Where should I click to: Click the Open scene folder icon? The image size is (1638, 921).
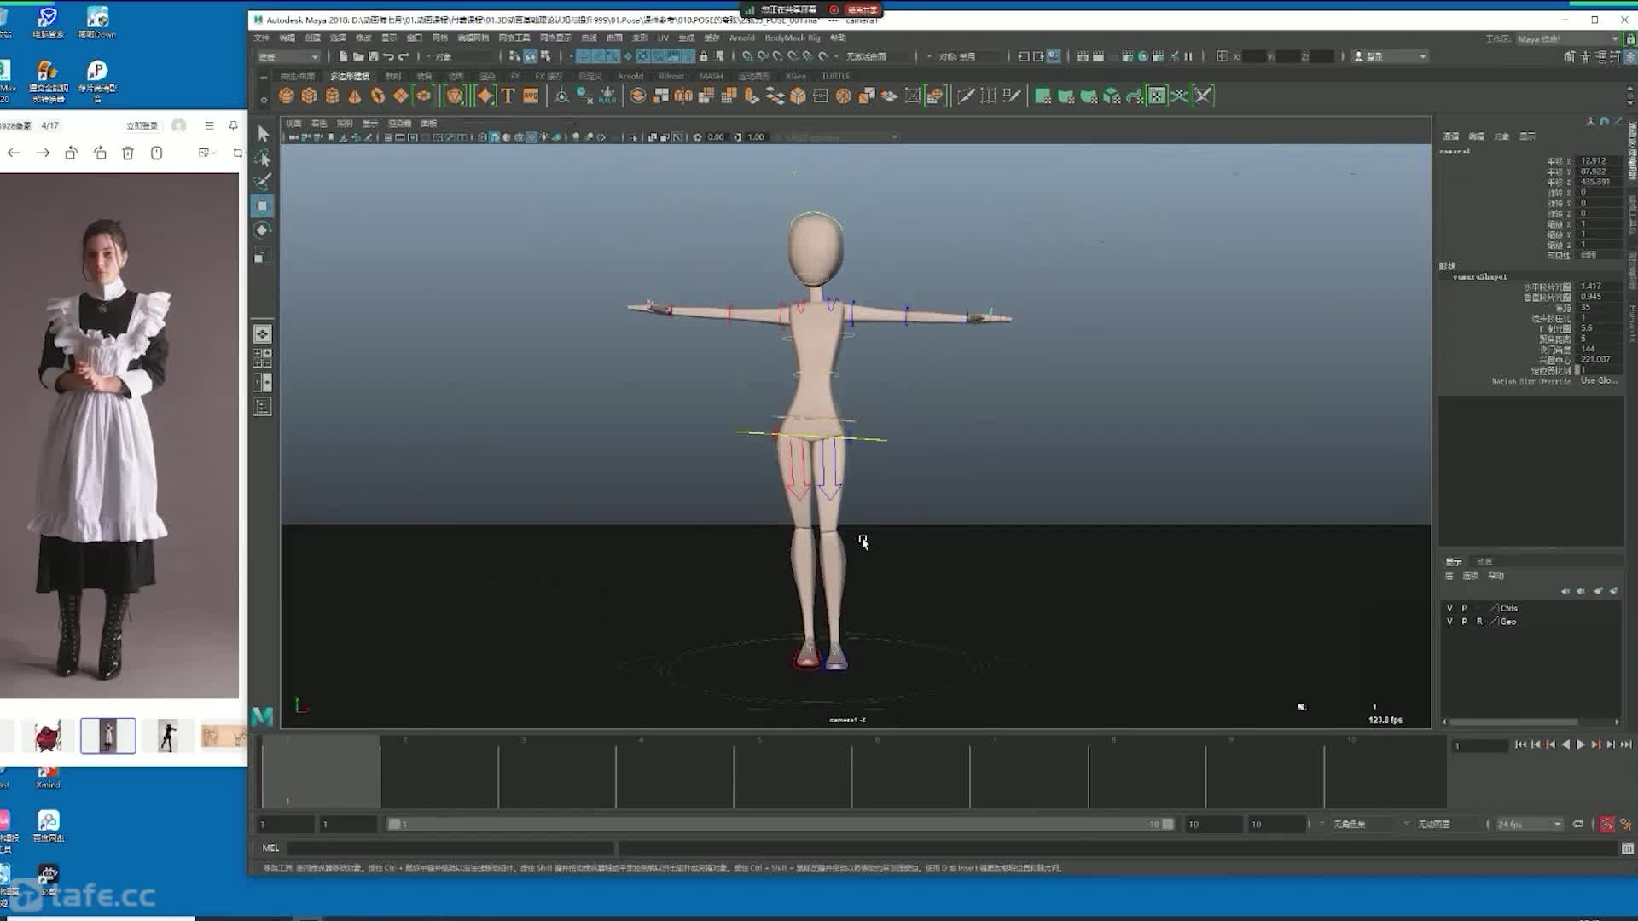pyautogui.click(x=358, y=56)
